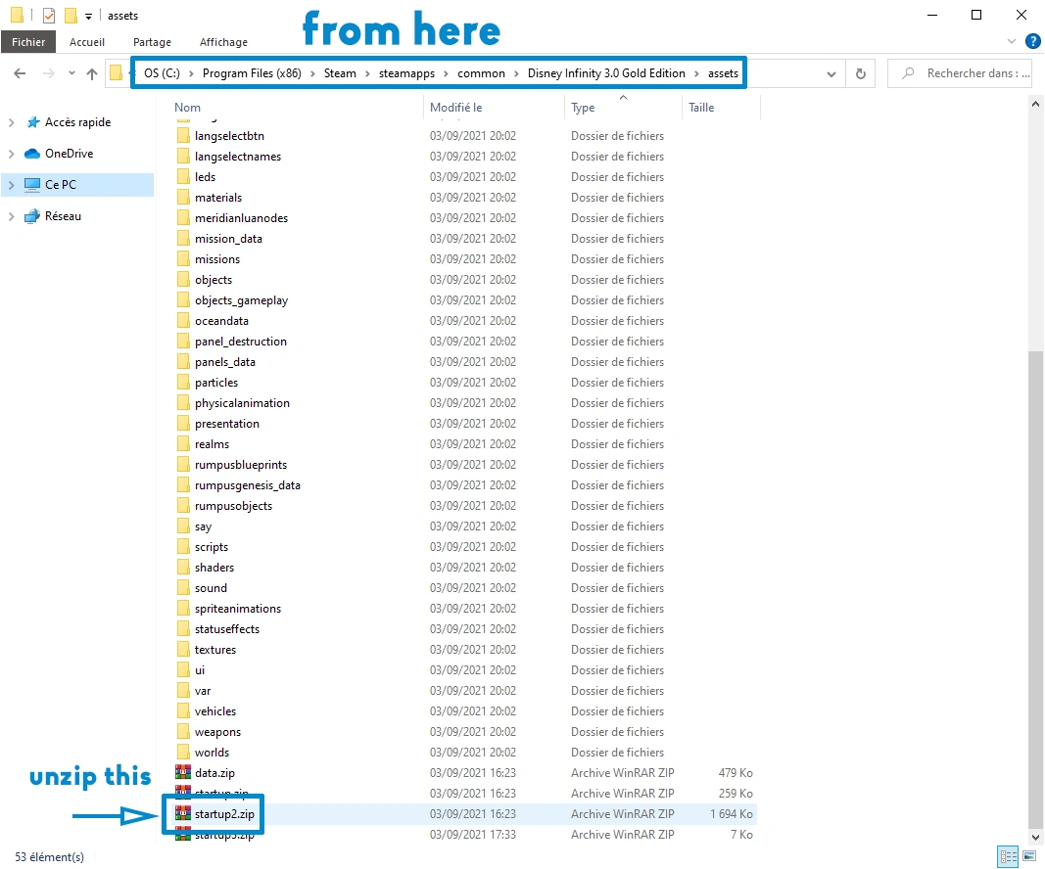Select the vehicles folder name
Image resolution: width=1045 pixels, height=869 pixels.
(215, 711)
